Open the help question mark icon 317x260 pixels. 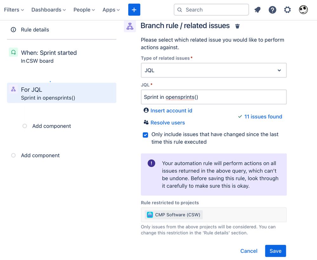point(272,10)
